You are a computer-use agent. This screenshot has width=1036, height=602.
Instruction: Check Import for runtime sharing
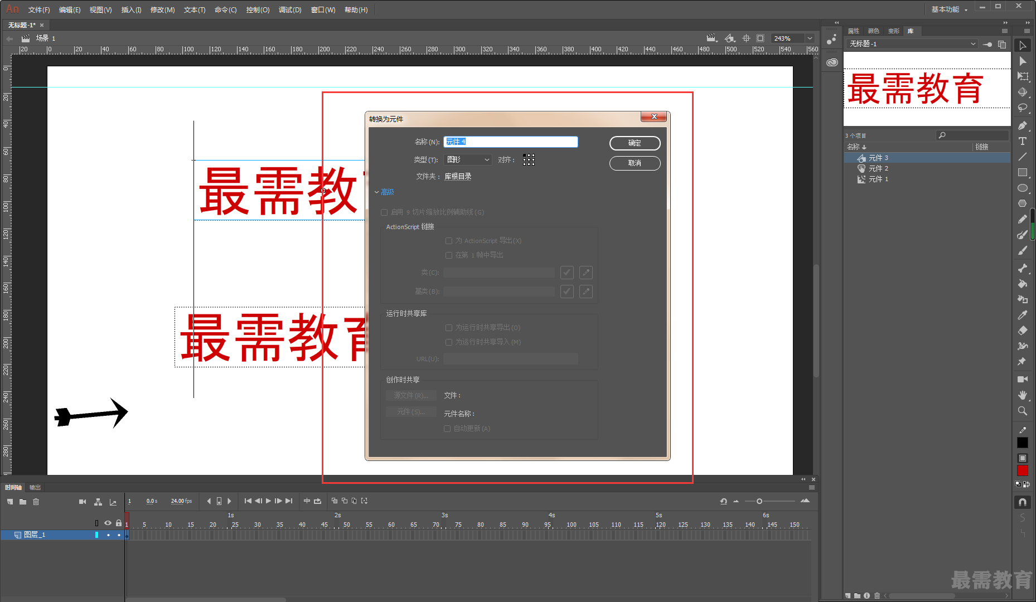pyautogui.click(x=449, y=342)
